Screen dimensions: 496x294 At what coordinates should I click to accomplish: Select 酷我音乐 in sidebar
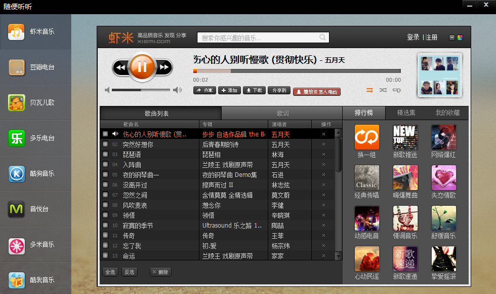click(35, 279)
